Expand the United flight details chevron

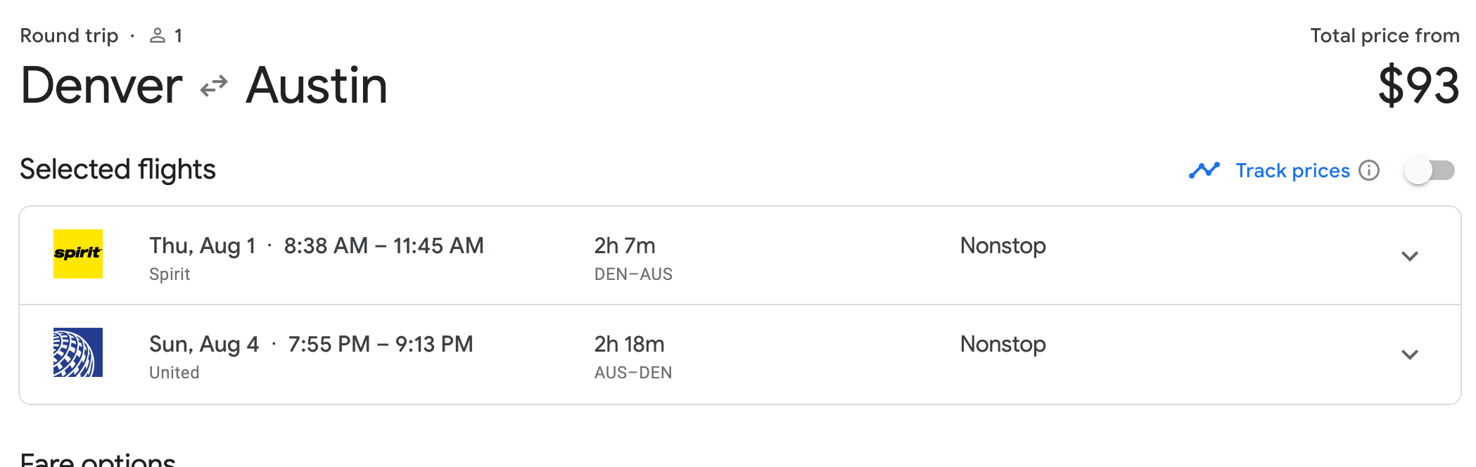(x=1409, y=354)
